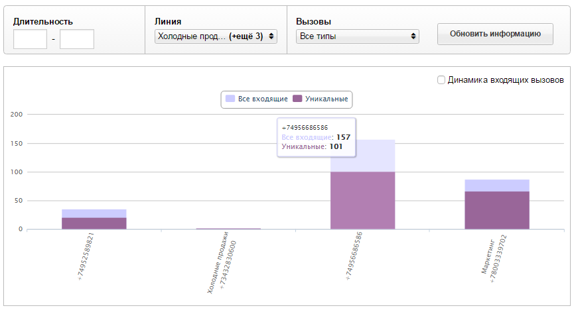This screenshot has width=574, height=310.
Task: Click the +74956686586 axis label
Action: (354, 256)
